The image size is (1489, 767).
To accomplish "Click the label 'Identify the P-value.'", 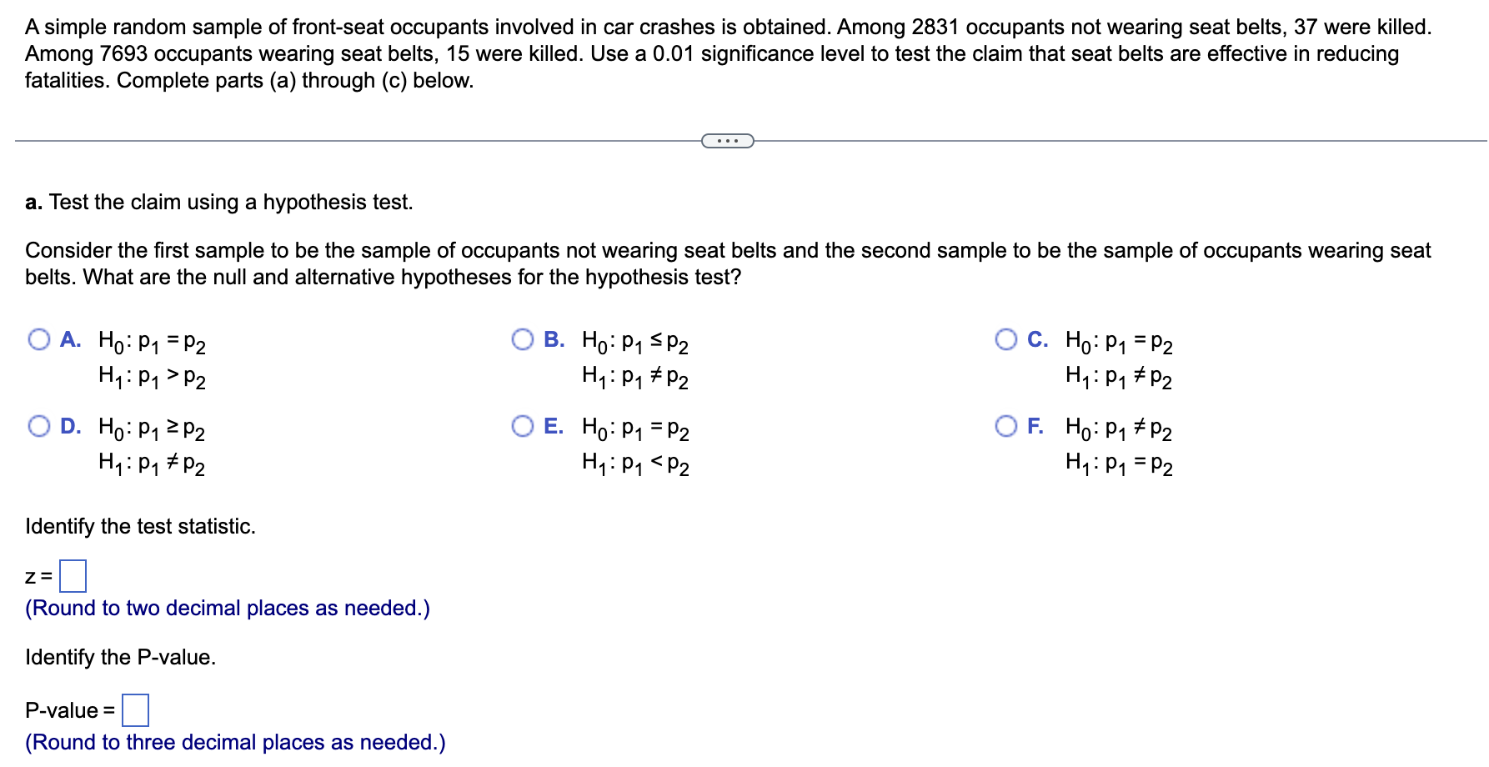I will [120, 657].
